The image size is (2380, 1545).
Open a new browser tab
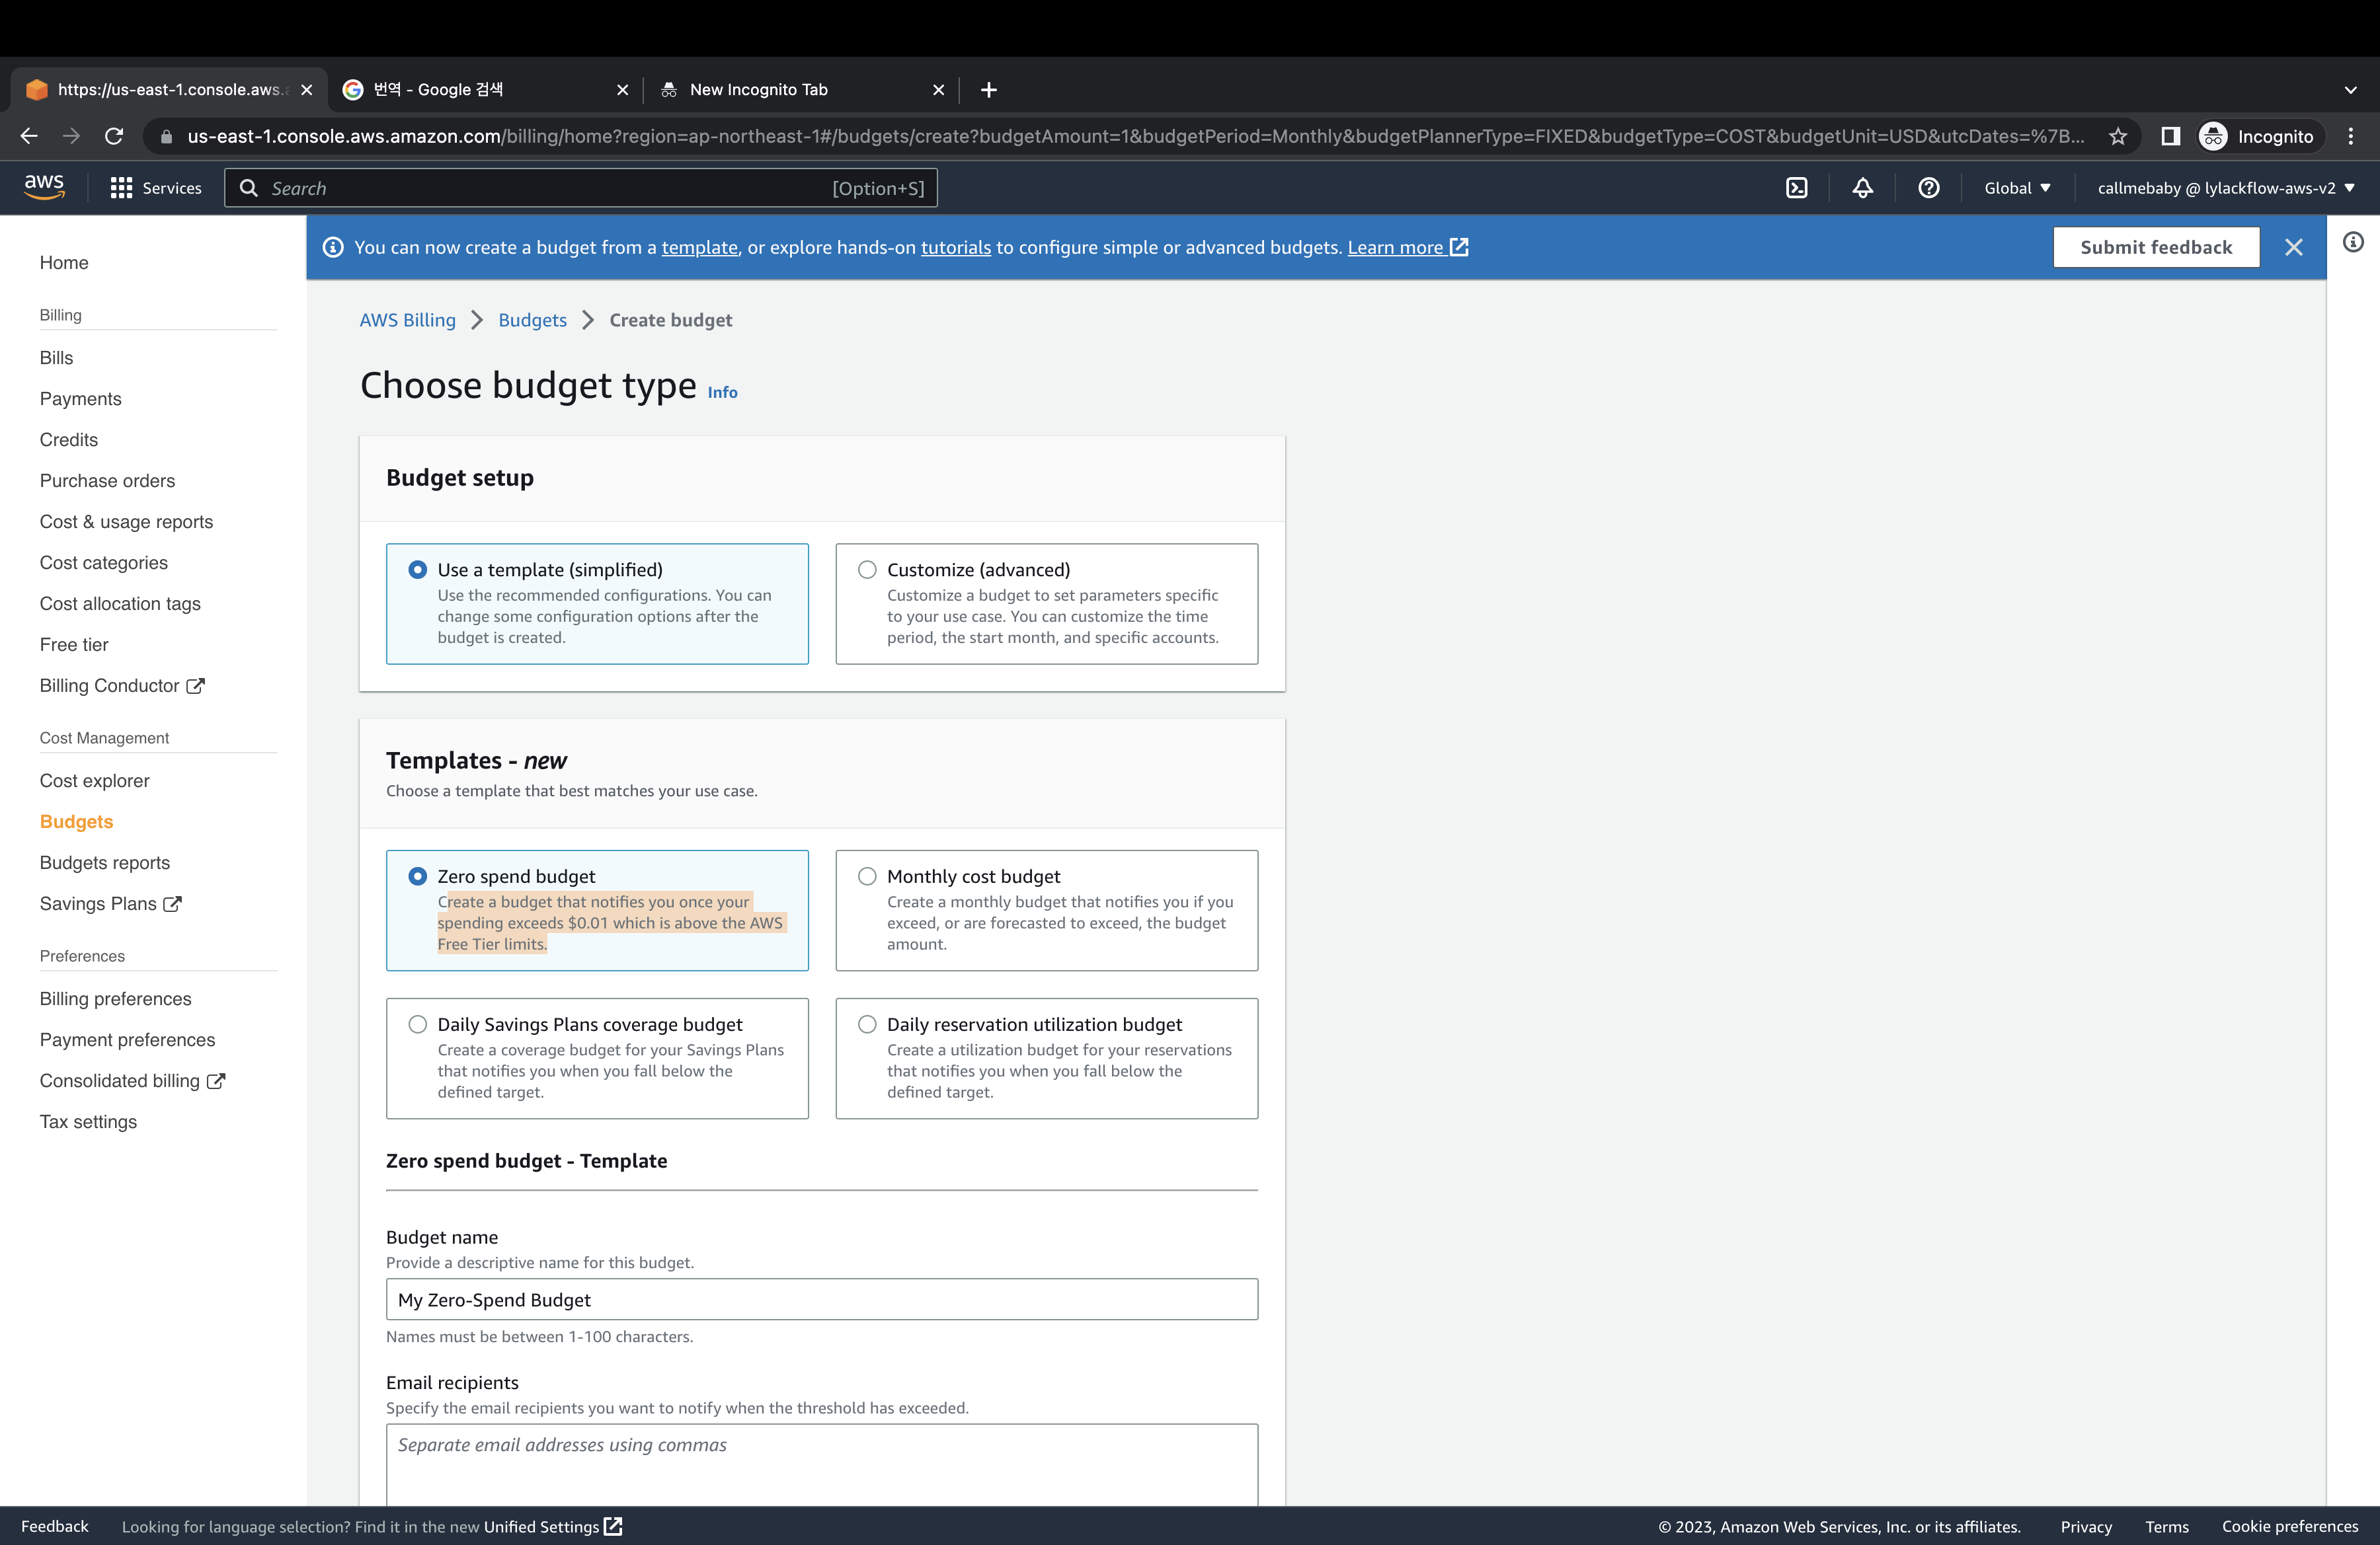coord(989,90)
